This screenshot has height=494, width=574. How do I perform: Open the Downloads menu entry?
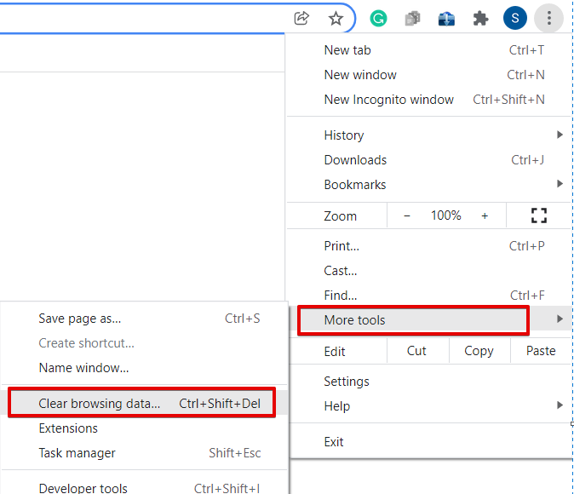point(428,160)
